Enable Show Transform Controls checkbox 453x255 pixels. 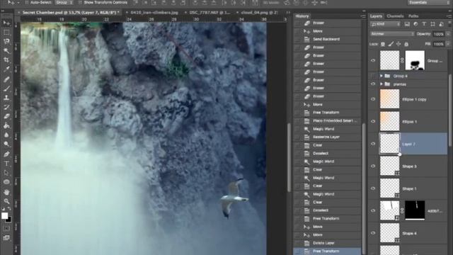80,3
